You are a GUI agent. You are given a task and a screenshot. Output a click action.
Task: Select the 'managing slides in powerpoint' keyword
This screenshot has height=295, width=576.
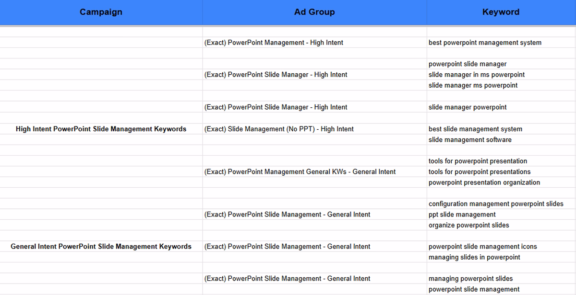coord(474,257)
